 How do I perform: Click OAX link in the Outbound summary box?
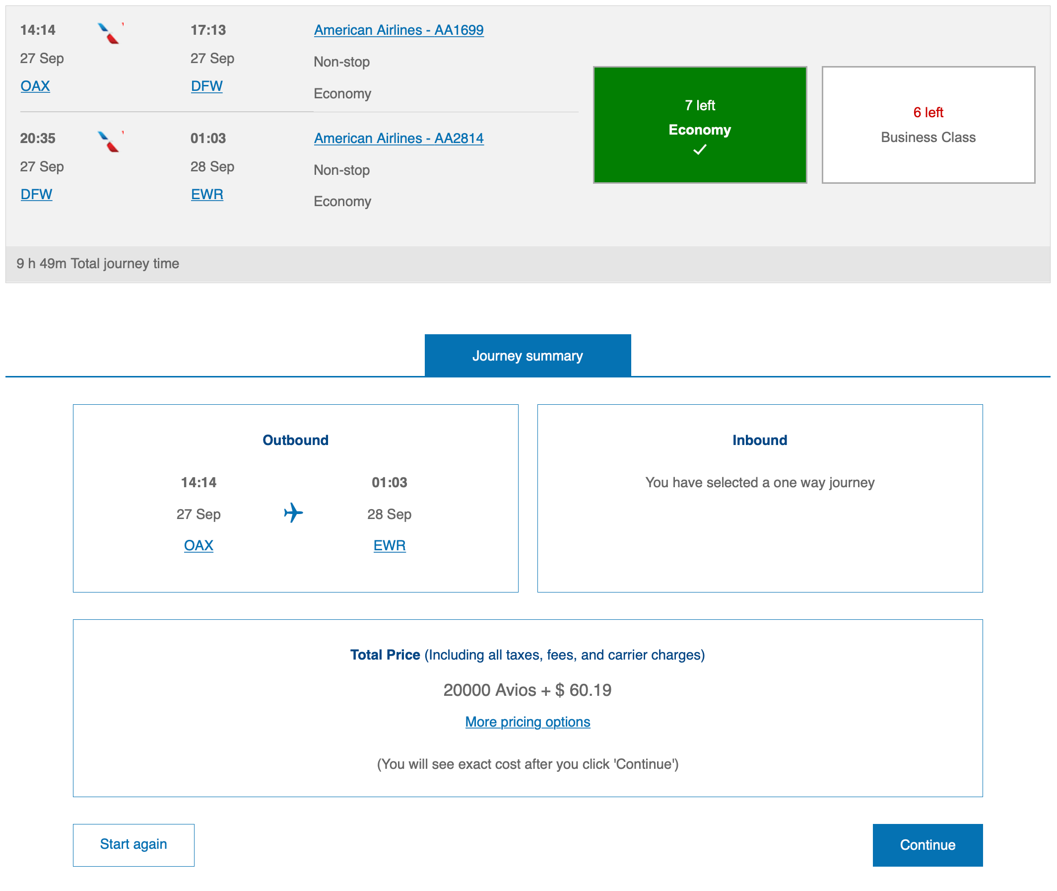[x=199, y=545]
